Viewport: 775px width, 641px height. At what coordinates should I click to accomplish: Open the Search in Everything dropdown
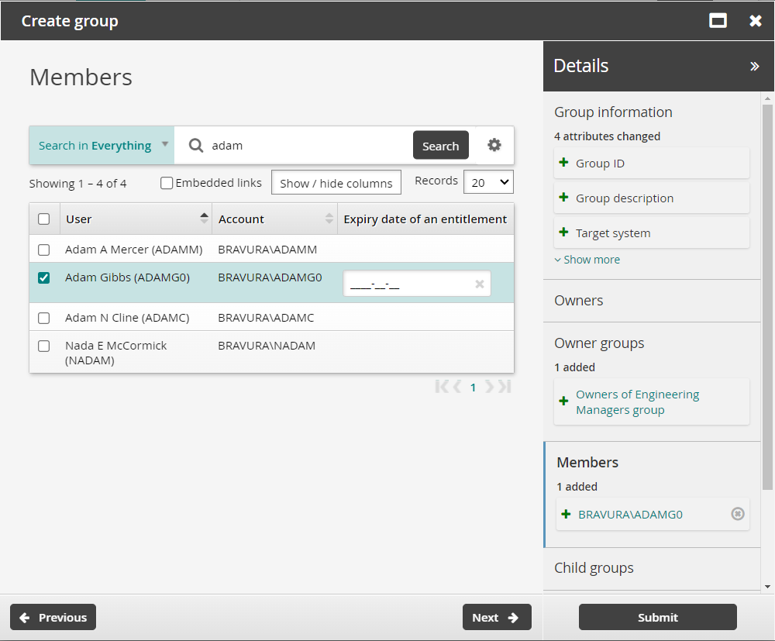point(102,146)
